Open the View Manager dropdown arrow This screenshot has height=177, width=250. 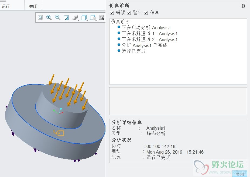(x=96, y=20)
